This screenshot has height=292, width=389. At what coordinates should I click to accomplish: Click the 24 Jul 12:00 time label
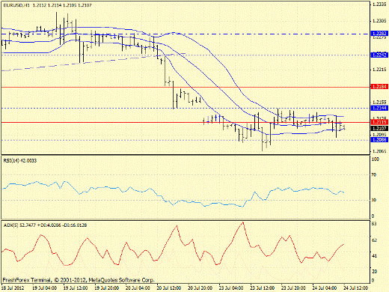[356, 288]
